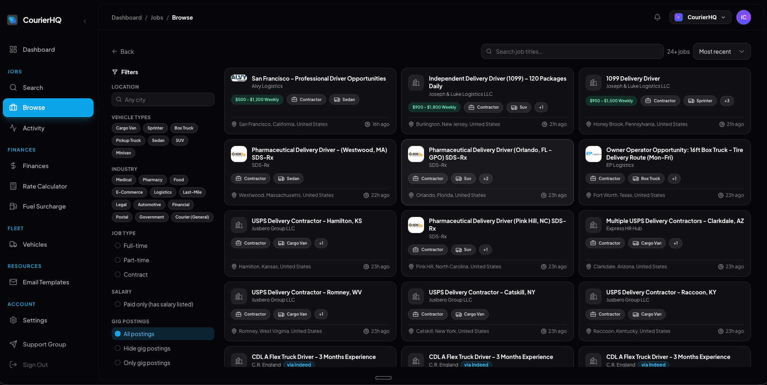Open Activity page in sidebar
This screenshot has width=767, height=385.
[x=48, y=128]
